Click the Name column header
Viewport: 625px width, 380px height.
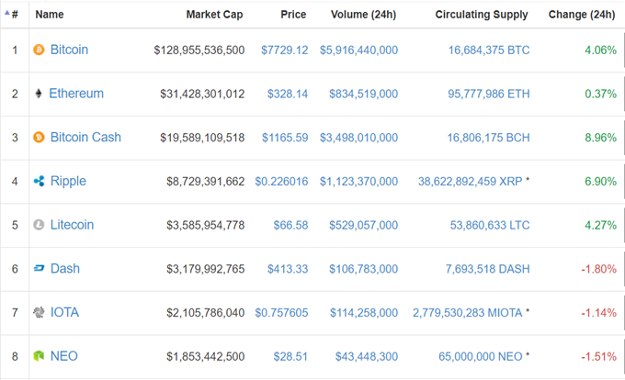click(x=50, y=15)
